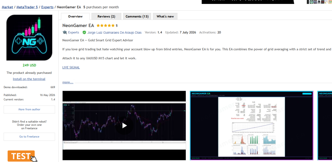This screenshot has height=162, width=332.
Task: Expand the description with the more... link
Action: pos(68,82)
